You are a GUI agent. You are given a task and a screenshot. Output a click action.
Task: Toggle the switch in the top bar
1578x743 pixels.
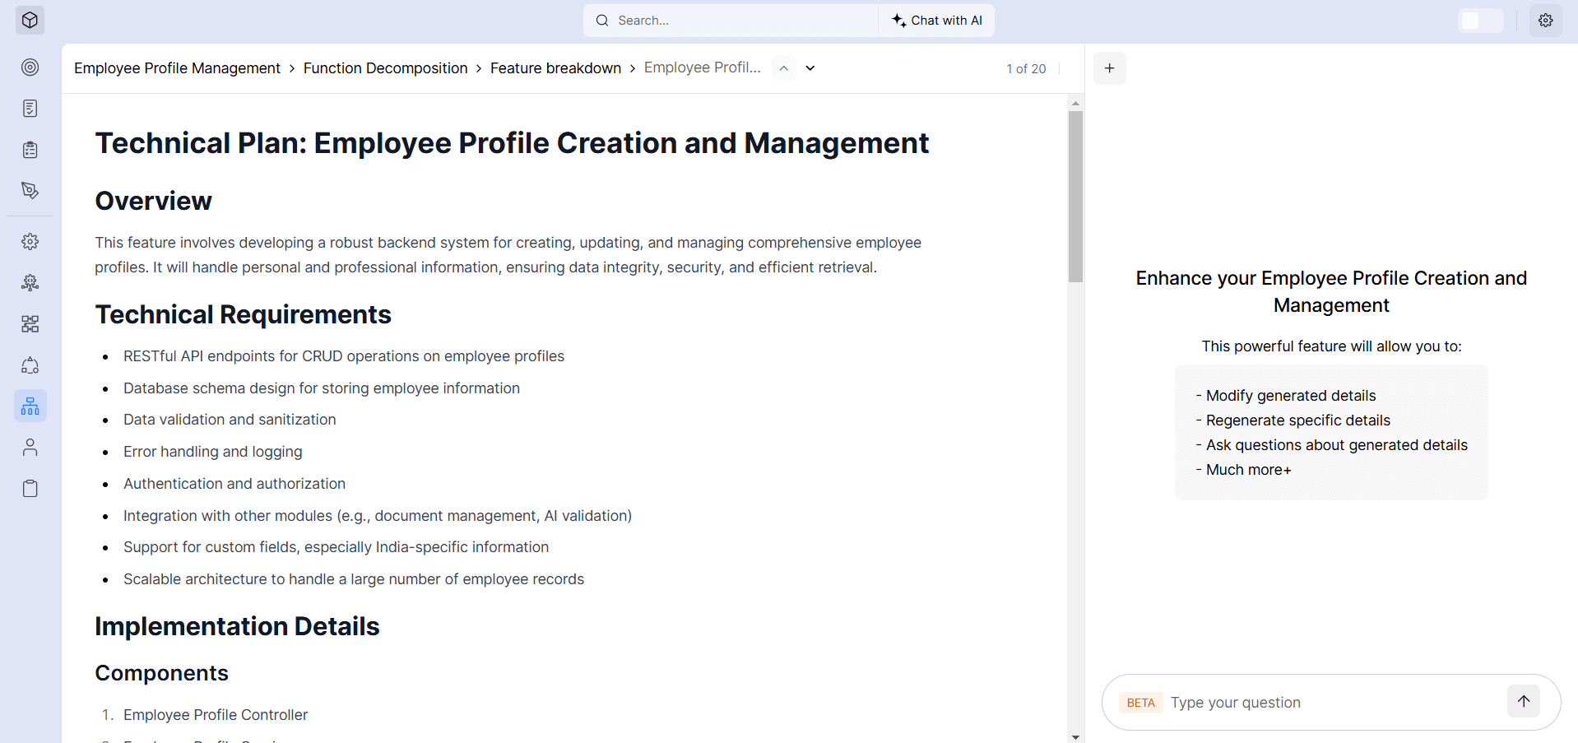click(1480, 21)
